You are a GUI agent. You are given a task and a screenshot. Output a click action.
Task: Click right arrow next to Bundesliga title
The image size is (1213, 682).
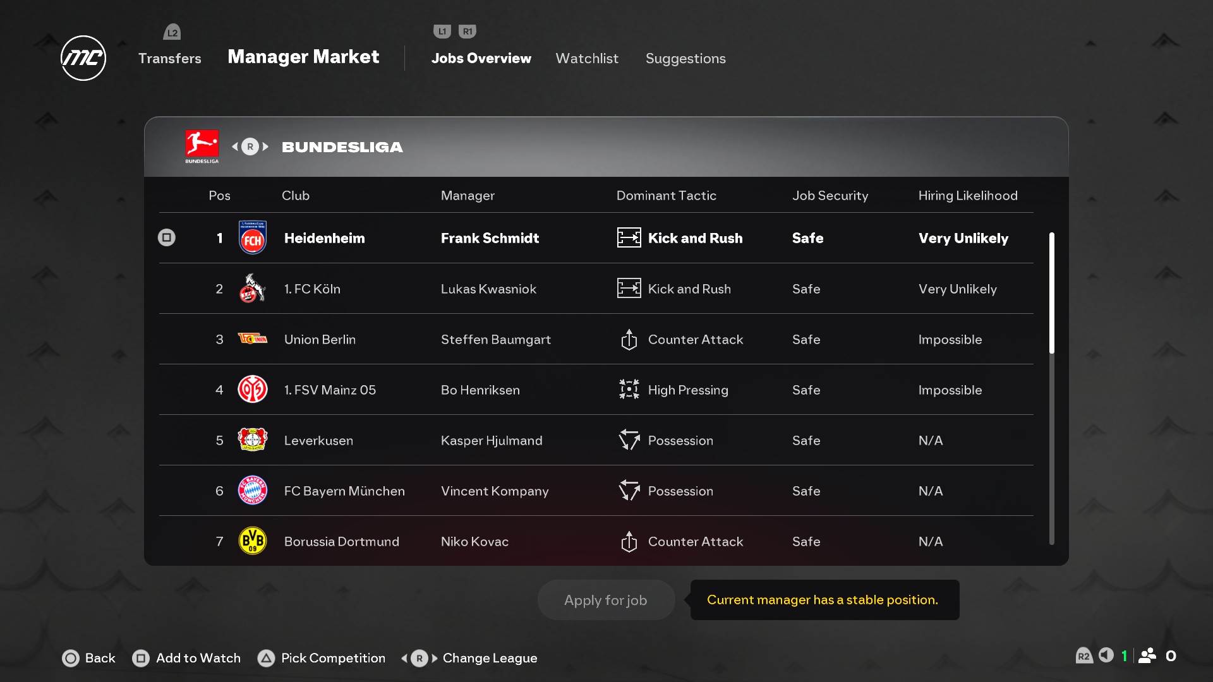(x=266, y=147)
